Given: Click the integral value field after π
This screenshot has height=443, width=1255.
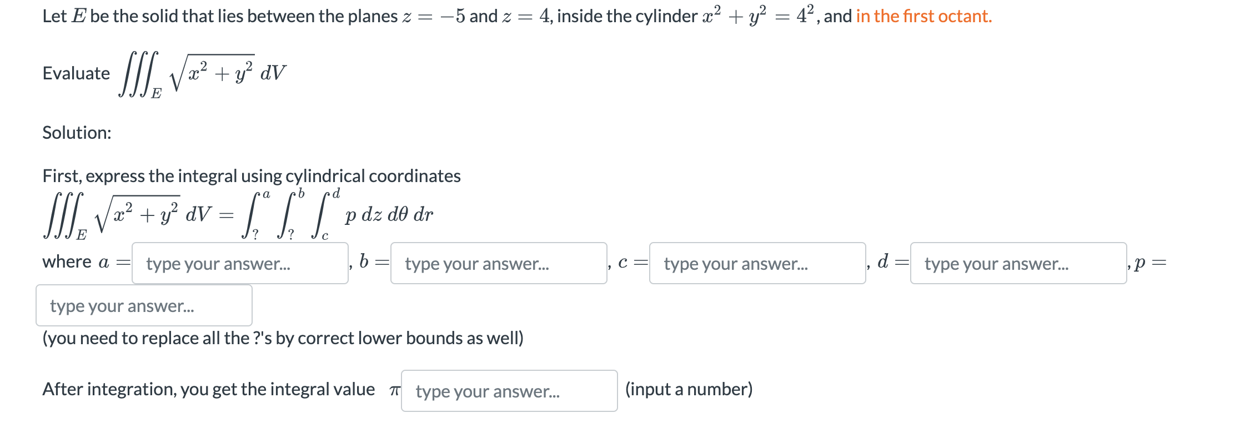Looking at the screenshot, I should coord(509,391).
